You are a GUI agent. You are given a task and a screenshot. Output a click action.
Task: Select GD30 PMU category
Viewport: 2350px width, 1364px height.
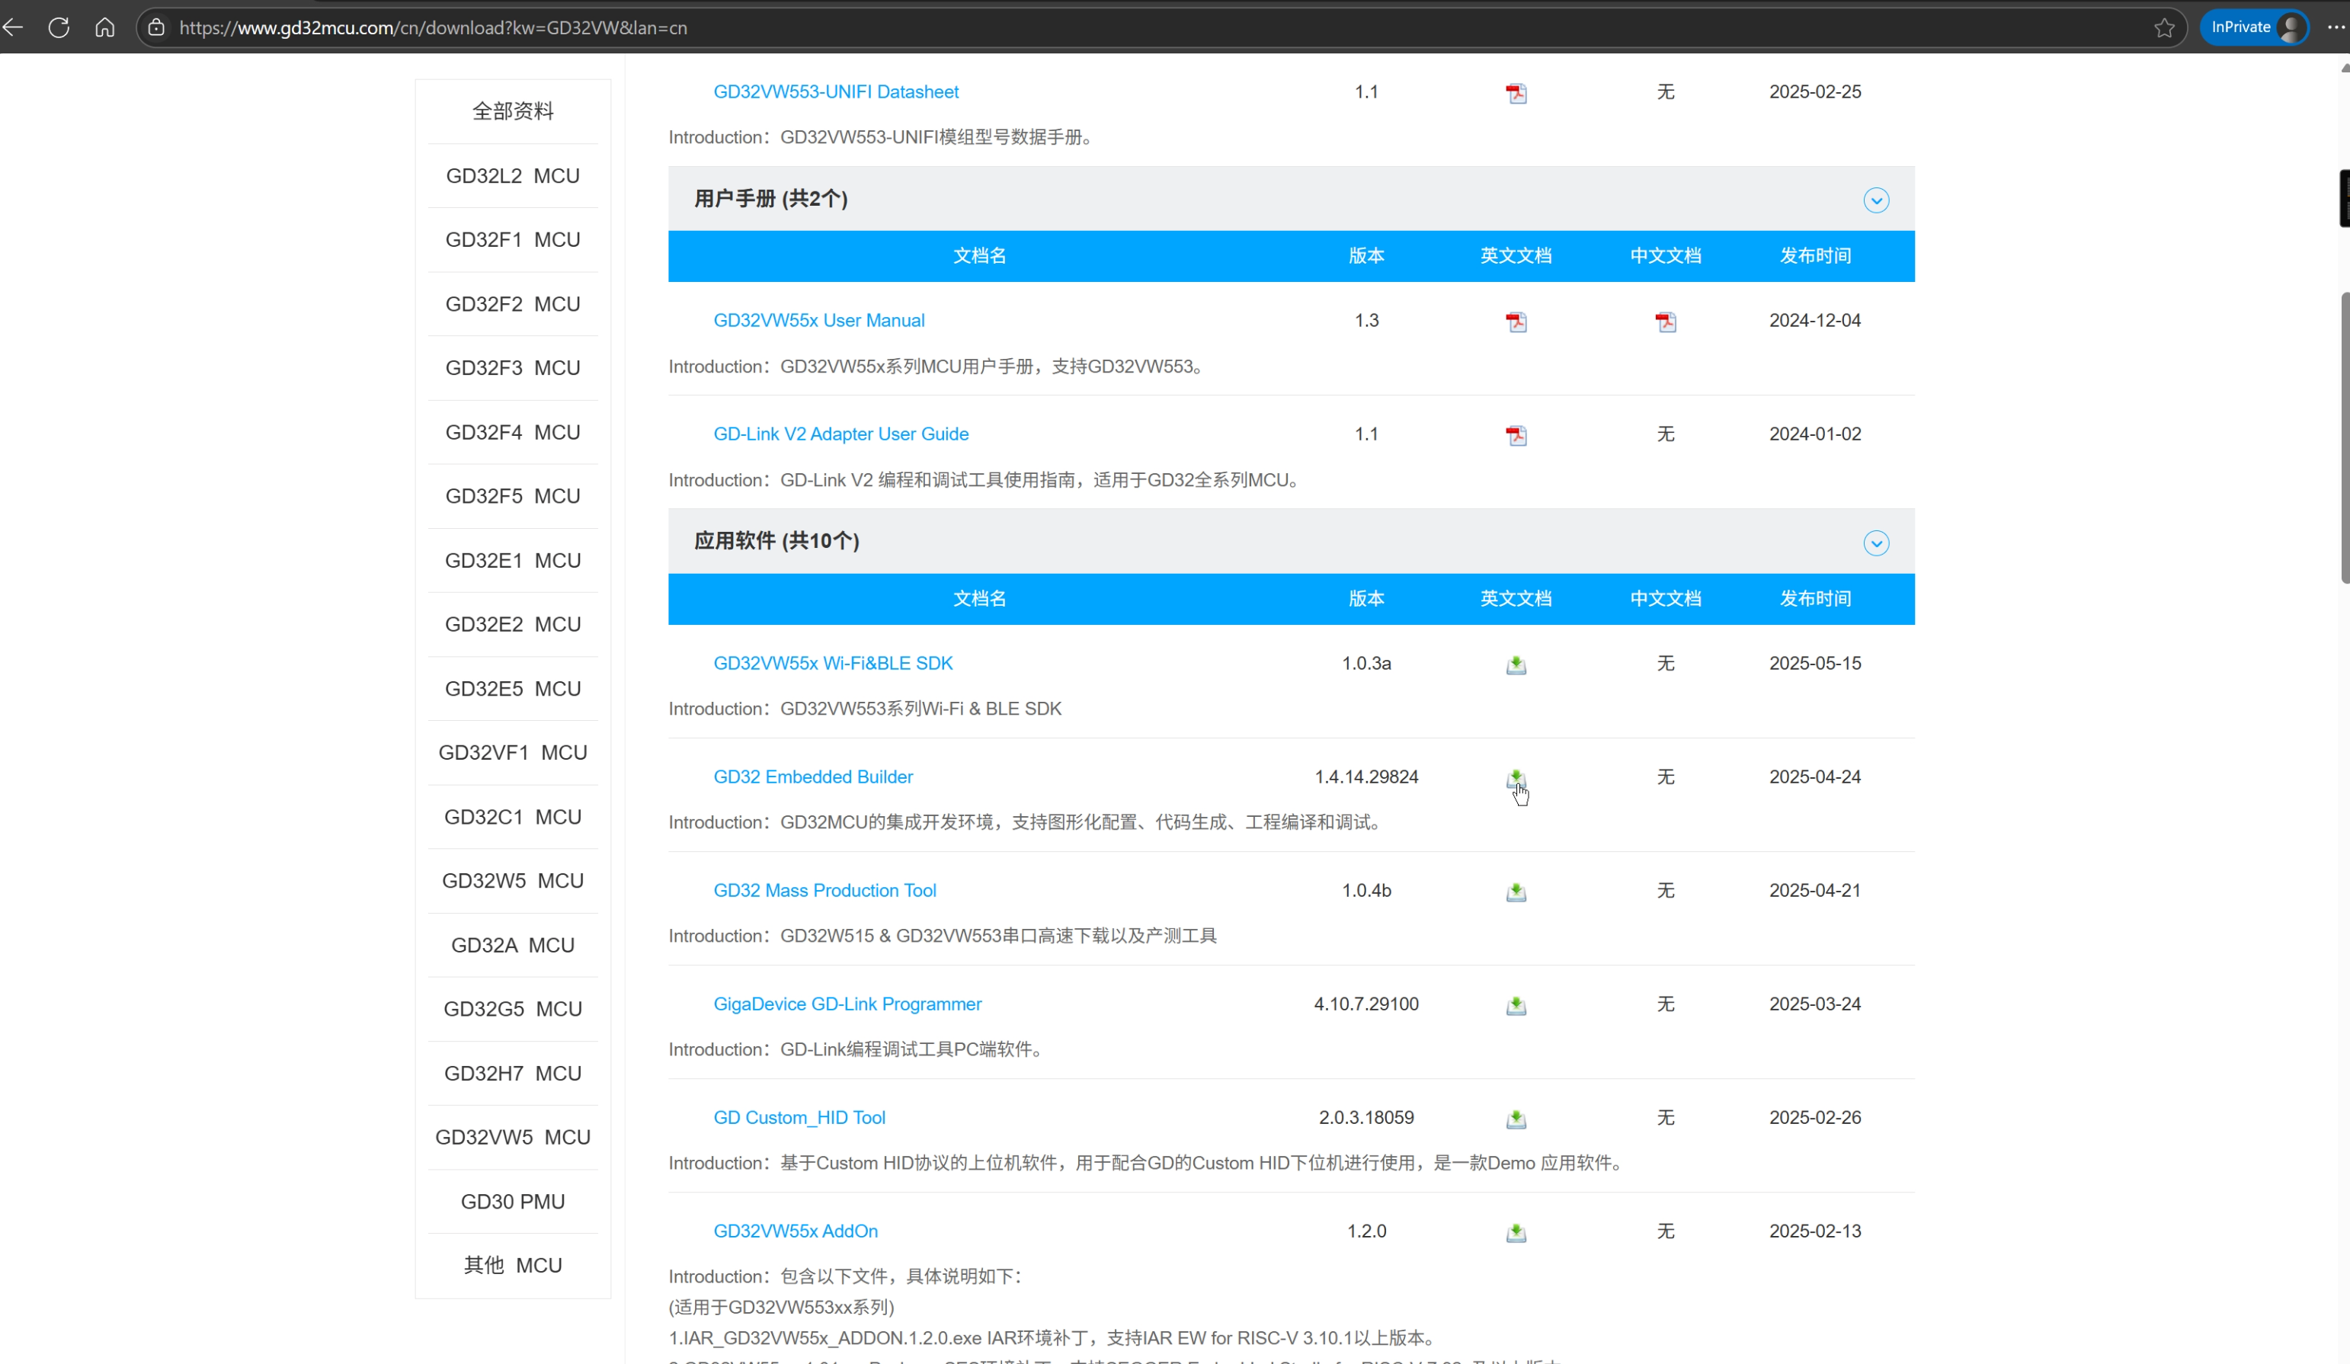pos(513,1202)
